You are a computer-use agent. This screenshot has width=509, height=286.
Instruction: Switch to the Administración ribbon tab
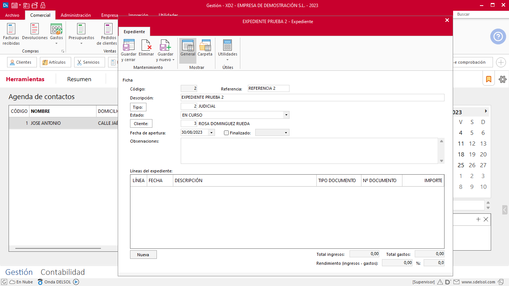tap(76, 15)
